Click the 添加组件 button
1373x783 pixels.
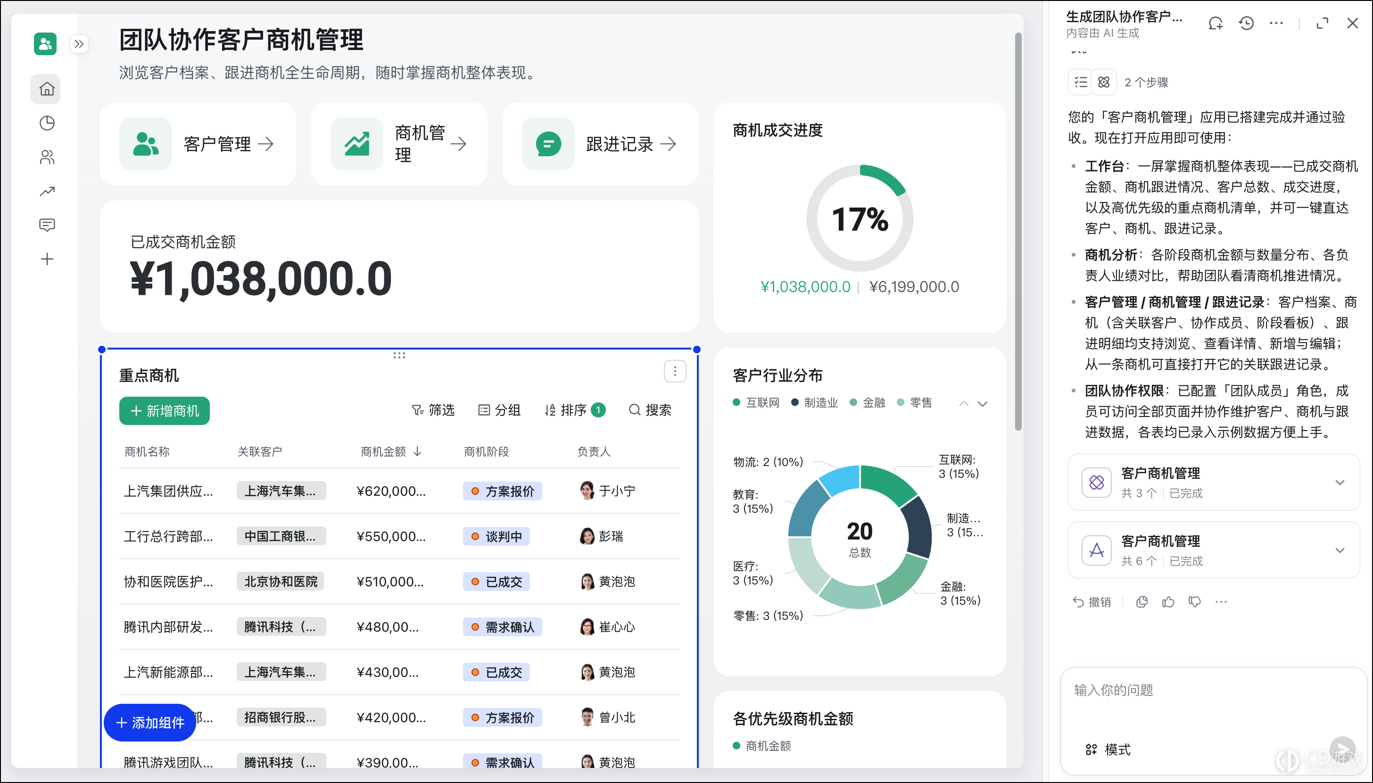[150, 723]
